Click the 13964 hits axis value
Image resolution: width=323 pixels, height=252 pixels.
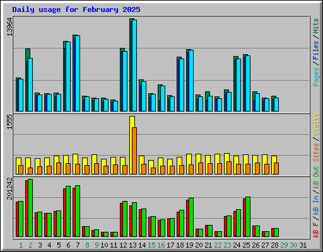9,27
